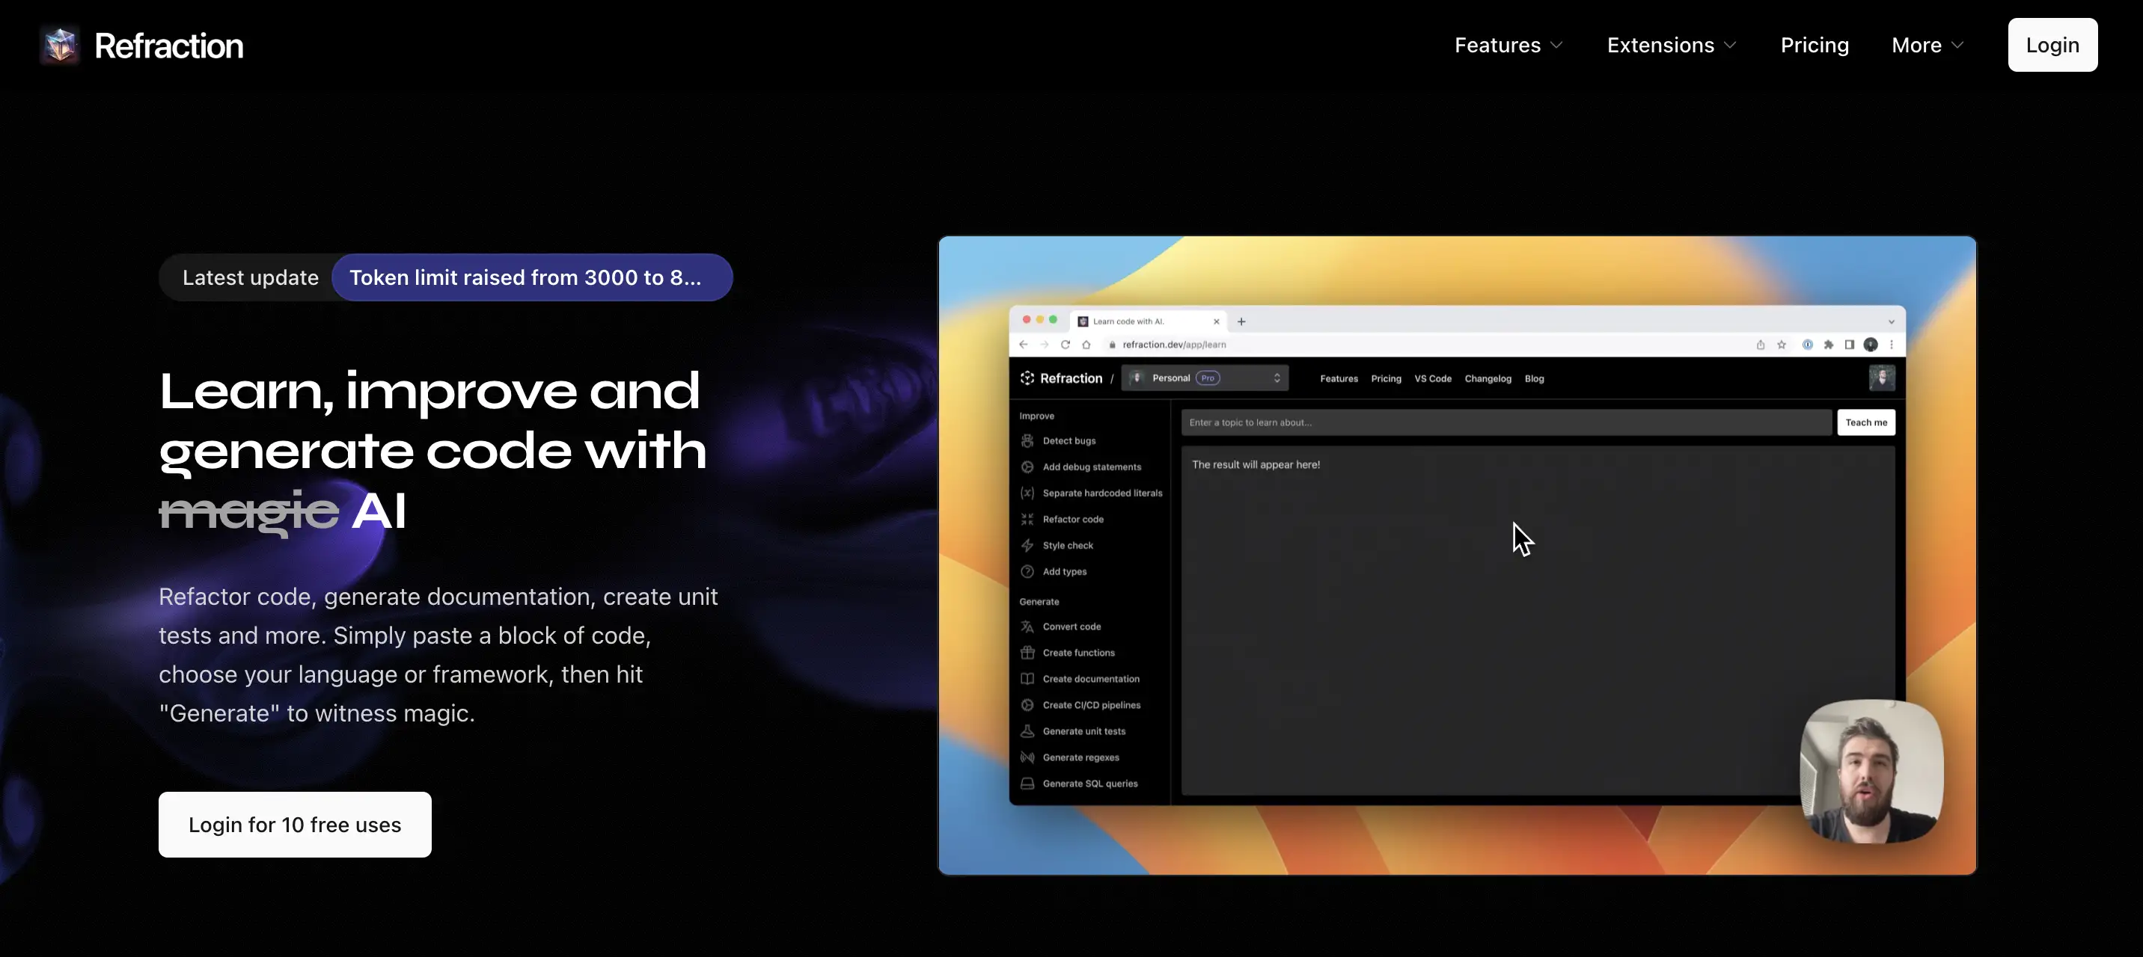Close the 'Learn code with AI' tab
This screenshot has width=2143, height=957.
1216,321
